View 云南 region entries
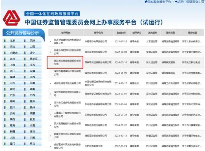Viewport: 205px width, 151px height. pyautogui.click(x=12, y=113)
